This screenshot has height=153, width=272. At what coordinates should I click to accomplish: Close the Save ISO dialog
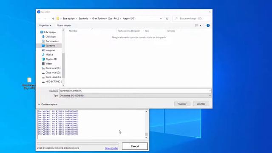(210, 12)
